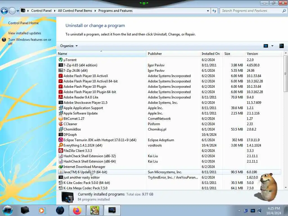
Task: Click the Apple Application Support icon
Action: [61, 108]
